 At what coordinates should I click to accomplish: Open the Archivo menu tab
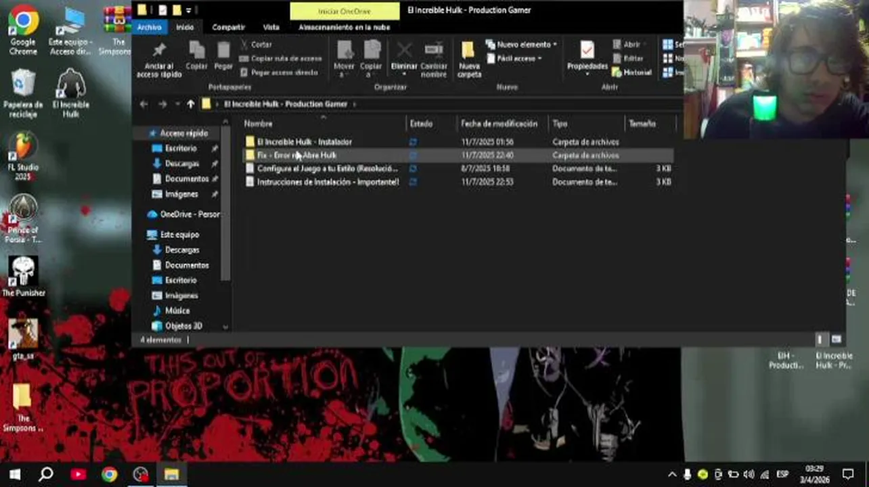click(x=149, y=27)
